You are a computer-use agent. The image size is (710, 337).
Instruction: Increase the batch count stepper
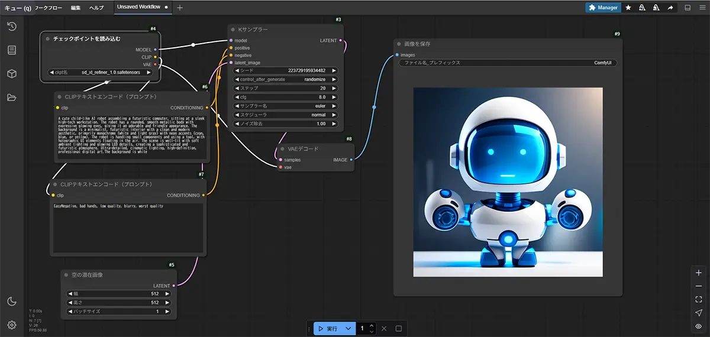pos(371,325)
